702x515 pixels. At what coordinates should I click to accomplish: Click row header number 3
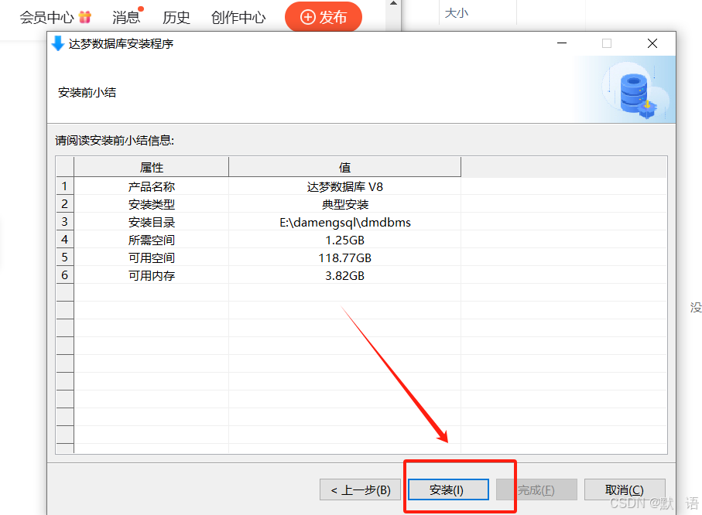(65, 222)
